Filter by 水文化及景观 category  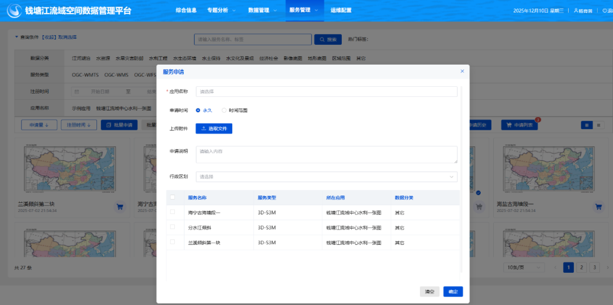pyautogui.click(x=240, y=58)
